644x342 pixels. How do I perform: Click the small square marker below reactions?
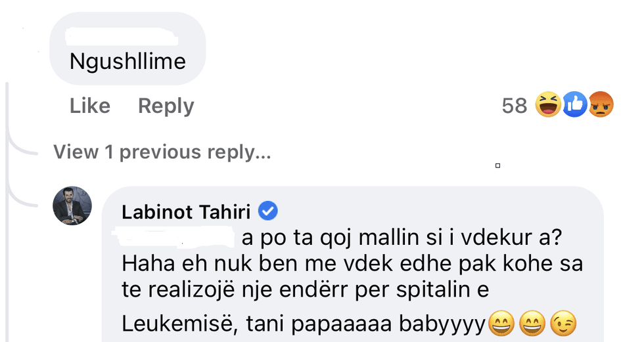497,165
